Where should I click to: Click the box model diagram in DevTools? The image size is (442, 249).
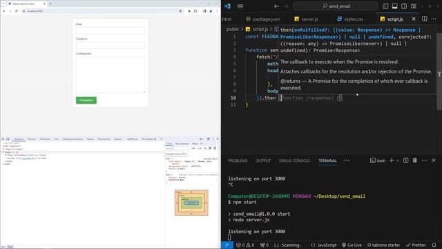coord(191,203)
